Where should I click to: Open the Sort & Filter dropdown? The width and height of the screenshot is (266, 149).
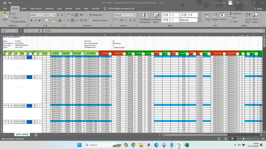pyautogui.click(x=248, y=18)
